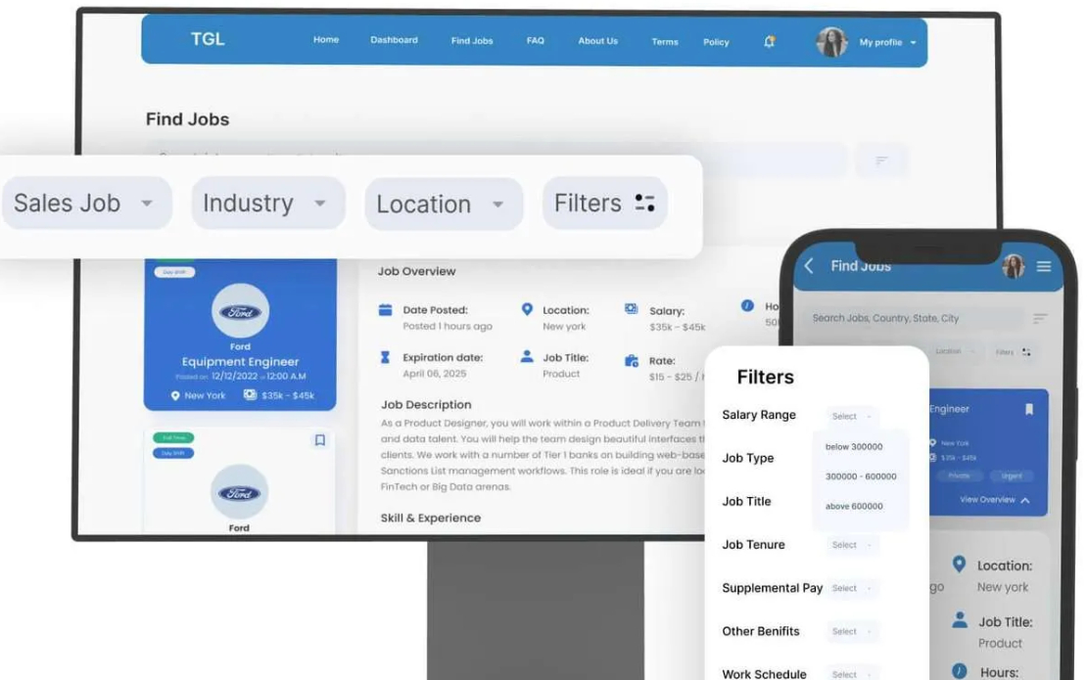Viewport: 1087px width, 680px height.
Task: Tap the back arrow in the phone header
Action: 809,265
